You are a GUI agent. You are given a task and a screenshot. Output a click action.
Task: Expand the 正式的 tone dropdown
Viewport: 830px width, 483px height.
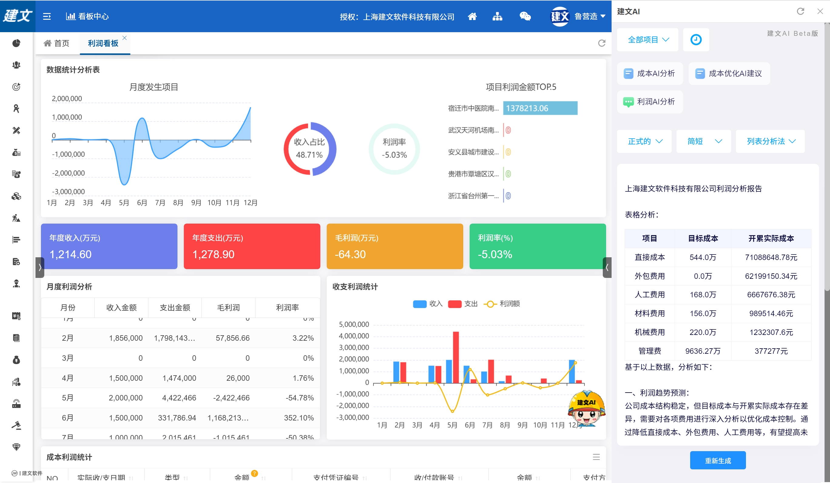[644, 141]
